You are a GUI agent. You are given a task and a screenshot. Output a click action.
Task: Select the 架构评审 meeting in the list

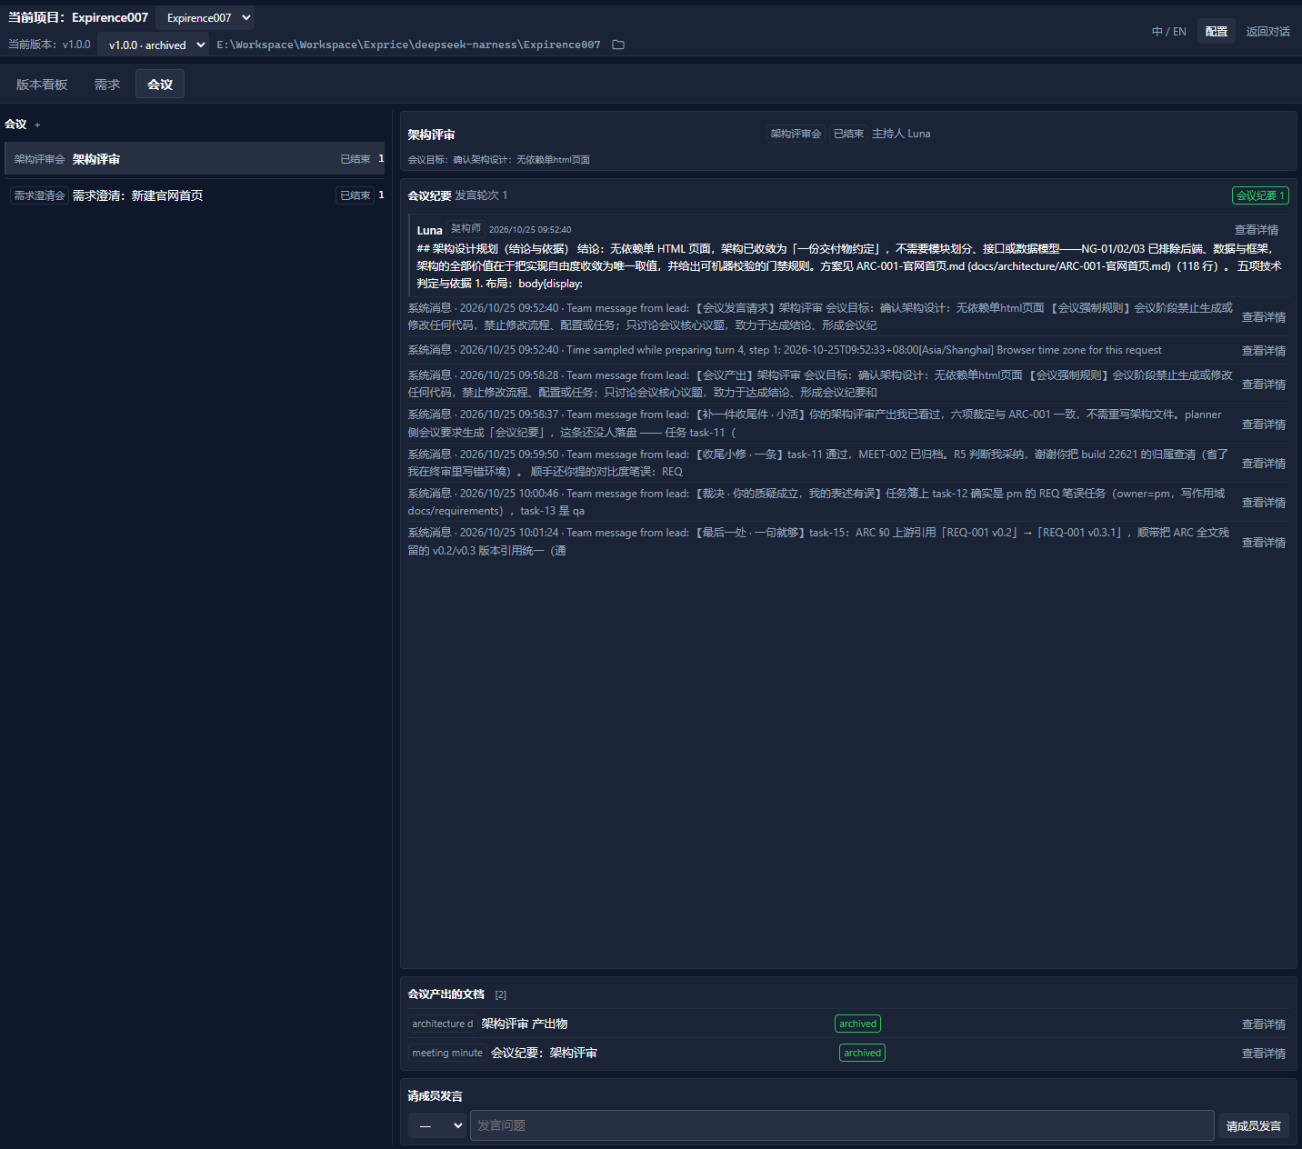[x=195, y=159]
